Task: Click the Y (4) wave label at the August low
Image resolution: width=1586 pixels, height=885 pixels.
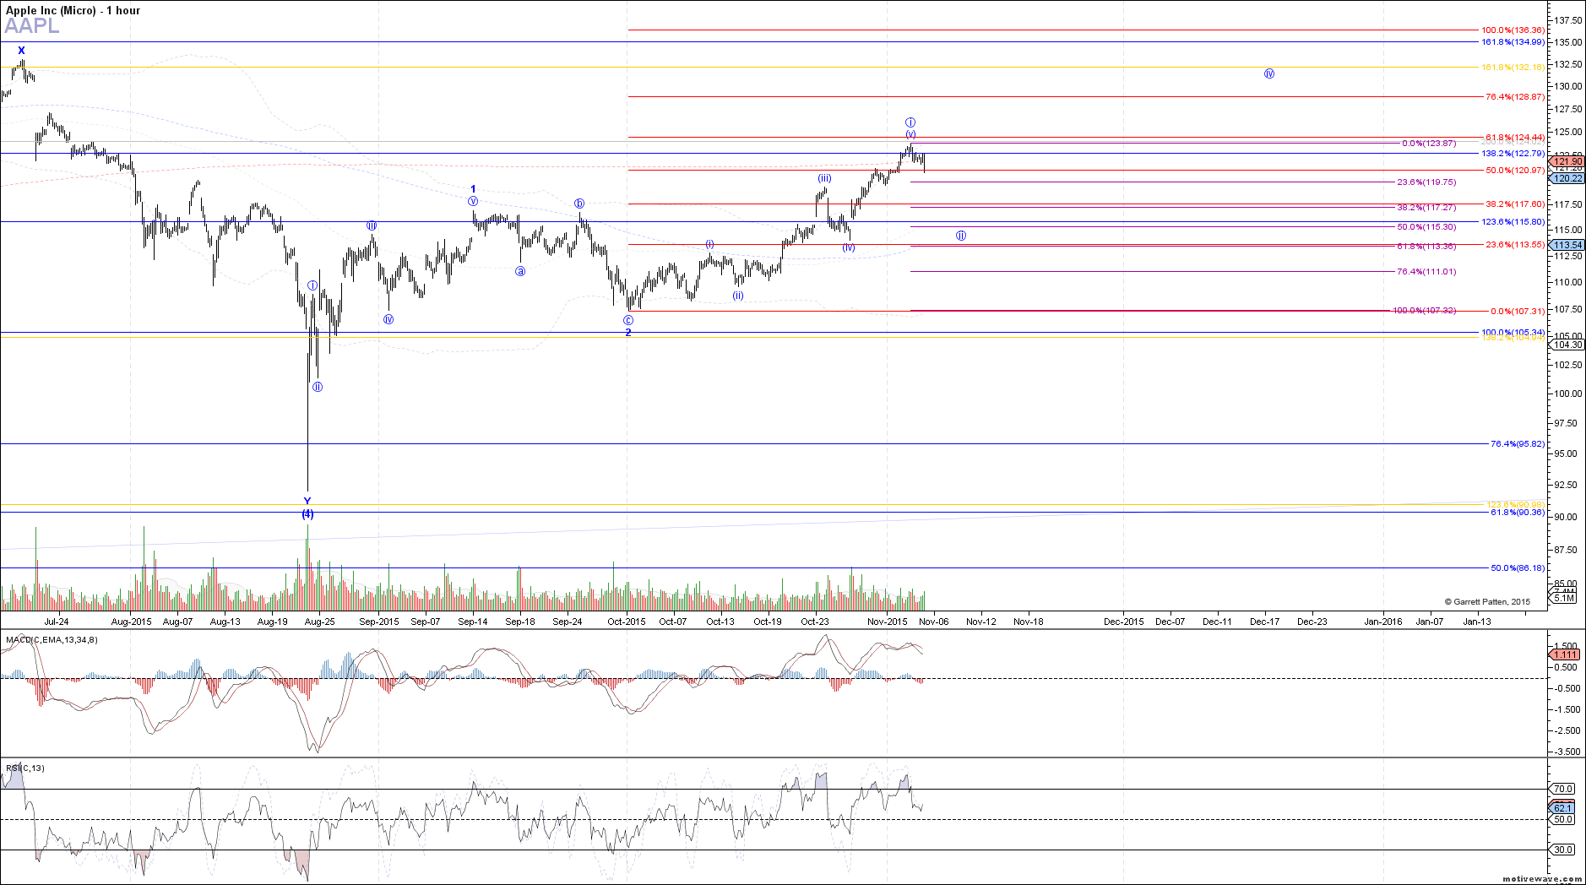Action: [x=307, y=508]
